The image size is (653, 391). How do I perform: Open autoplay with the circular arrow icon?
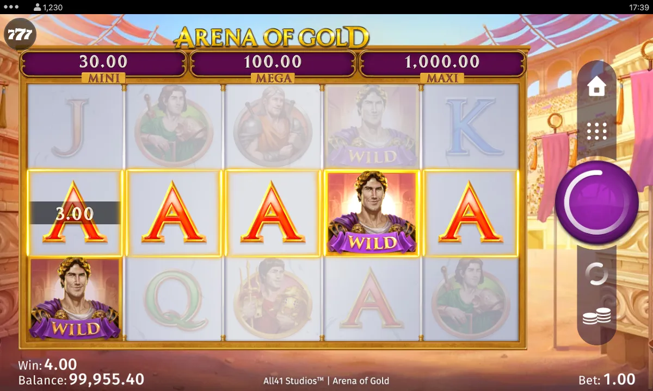coord(597,274)
